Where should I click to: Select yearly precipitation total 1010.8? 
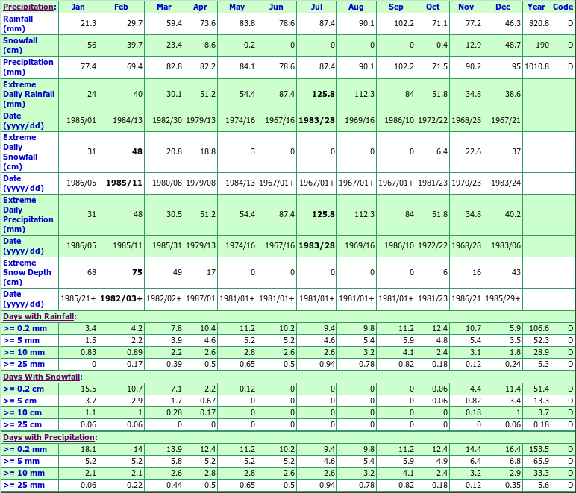coord(537,67)
